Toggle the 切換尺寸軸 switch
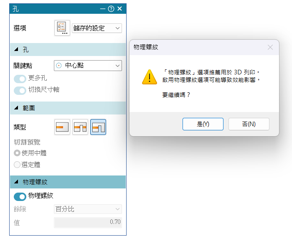292x244 pixels. [x=20, y=91]
